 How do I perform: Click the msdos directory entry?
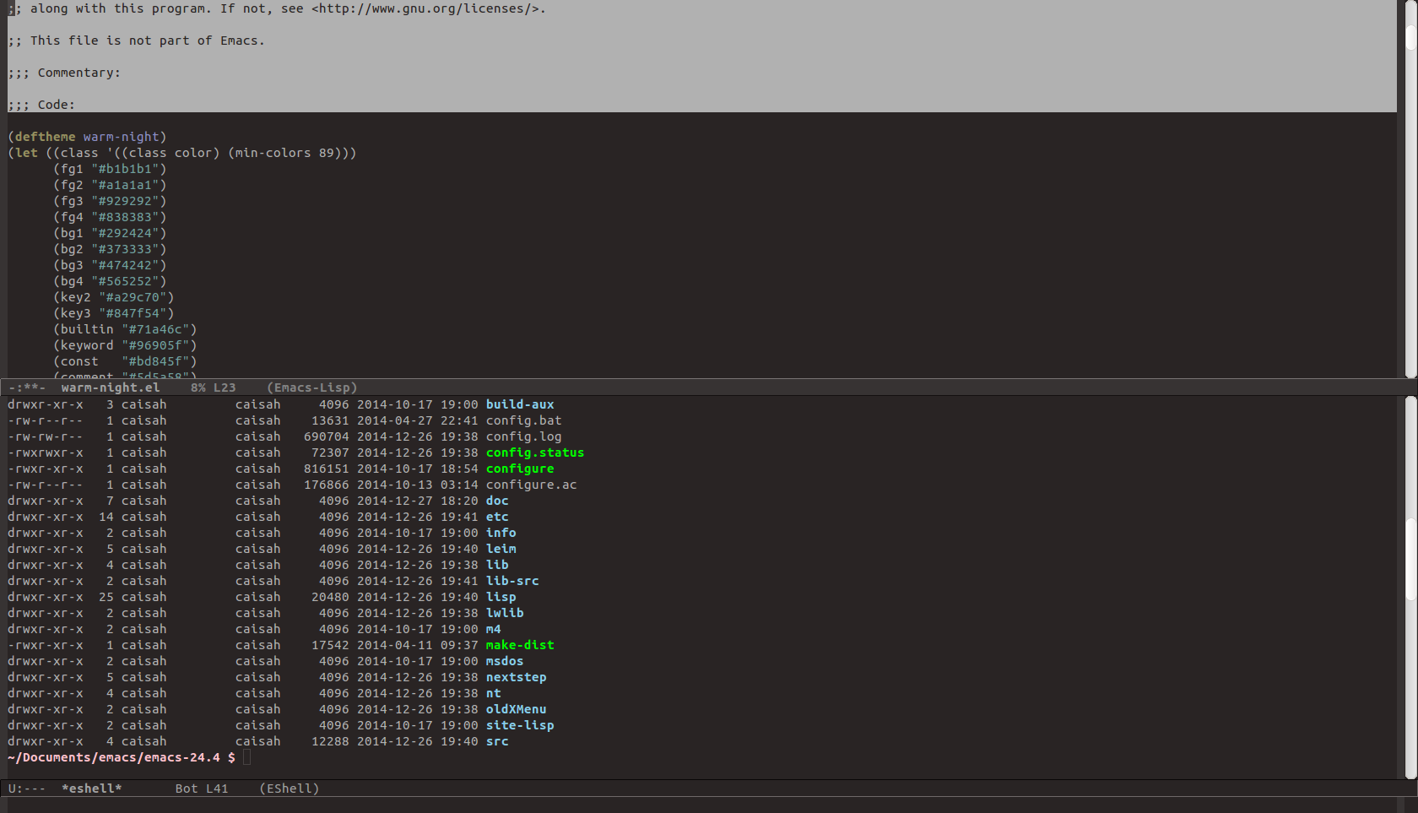(505, 661)
